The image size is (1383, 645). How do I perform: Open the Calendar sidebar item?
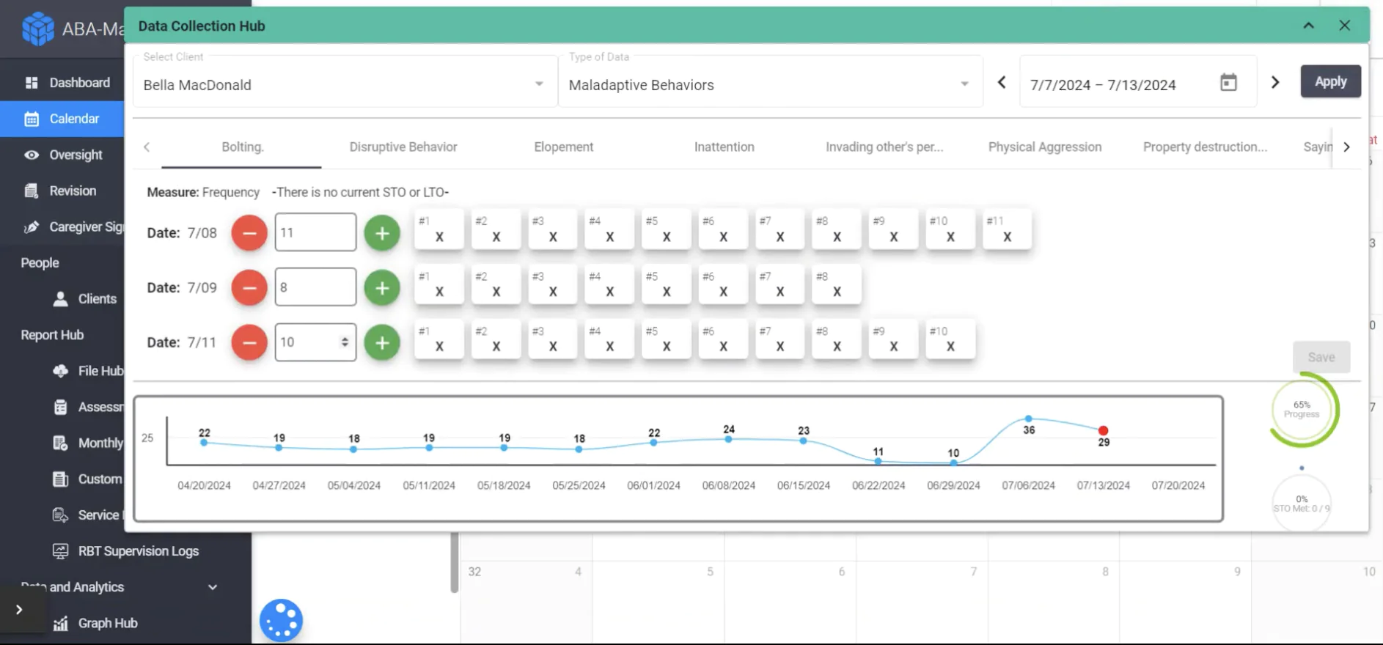[x=62, y=119]
